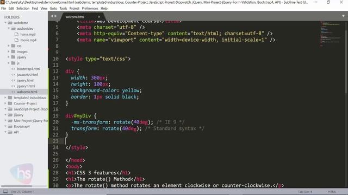This screenshot has height=195, width=348.
Task: Go to next tab with right arrow
Action: (x=55, y=16)
